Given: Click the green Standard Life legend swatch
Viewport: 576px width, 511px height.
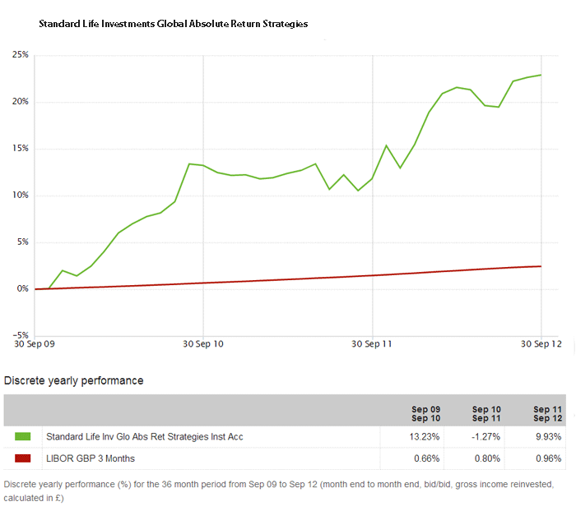Looking at the screenshot, I should click(23, 436).
